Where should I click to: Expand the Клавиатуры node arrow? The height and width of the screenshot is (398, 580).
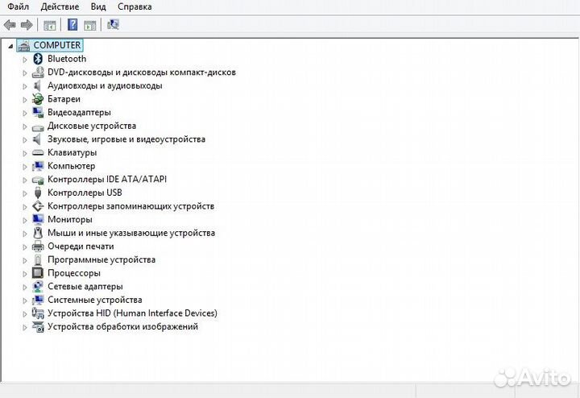tap(25, 153)
